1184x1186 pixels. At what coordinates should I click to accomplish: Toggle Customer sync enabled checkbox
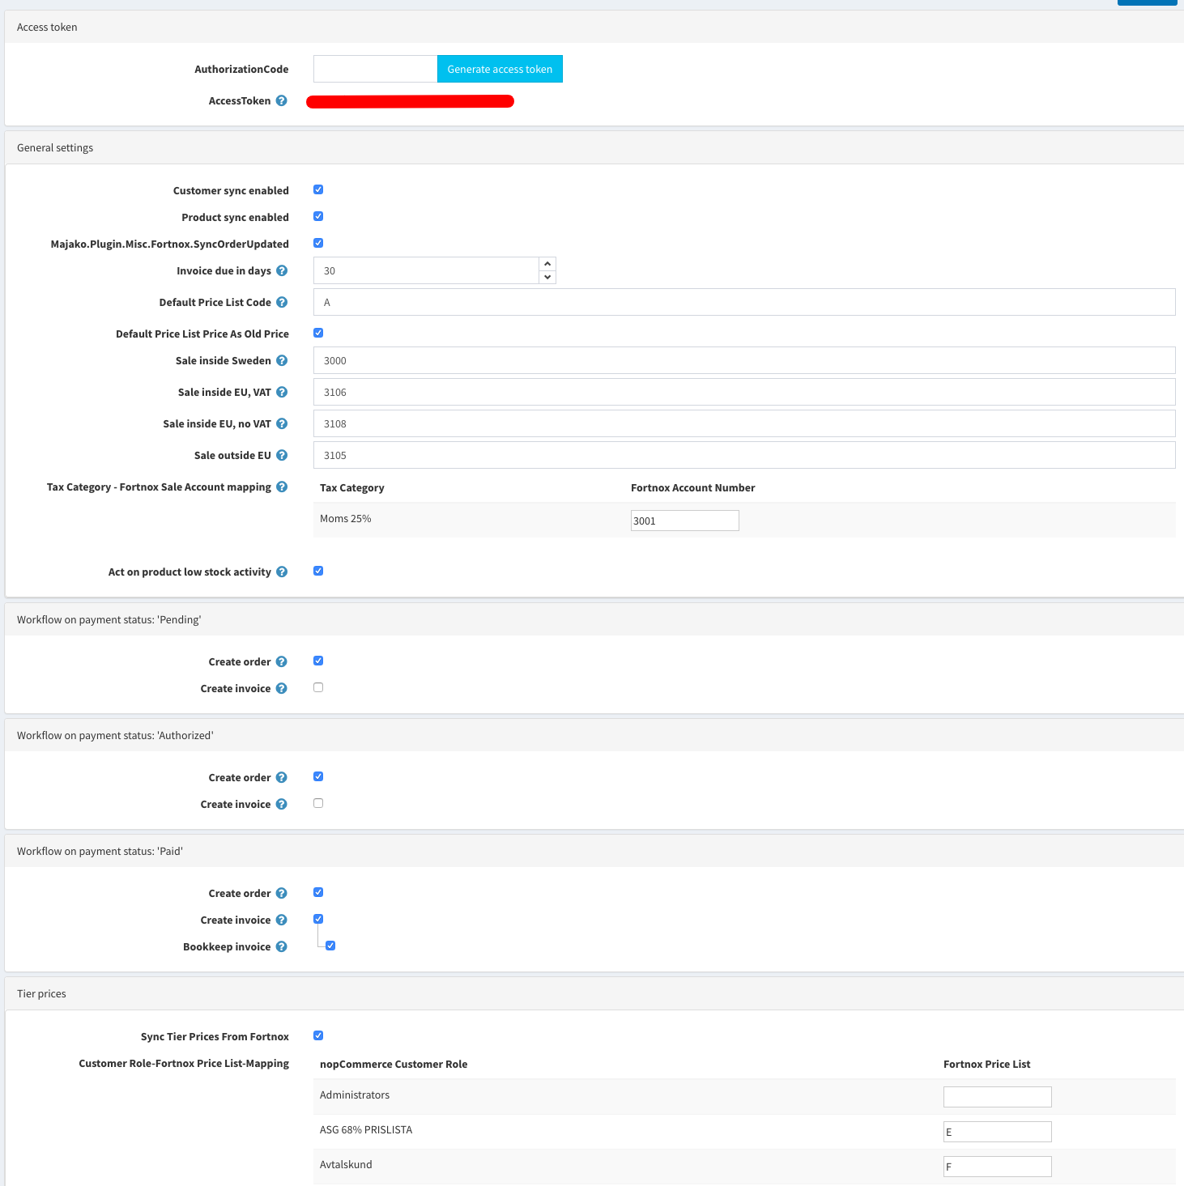pyautogui.click(x=318, y=189)
